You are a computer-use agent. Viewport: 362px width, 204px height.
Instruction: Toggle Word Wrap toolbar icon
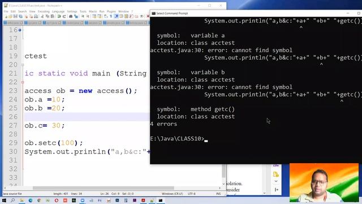[x=106, y=16]
